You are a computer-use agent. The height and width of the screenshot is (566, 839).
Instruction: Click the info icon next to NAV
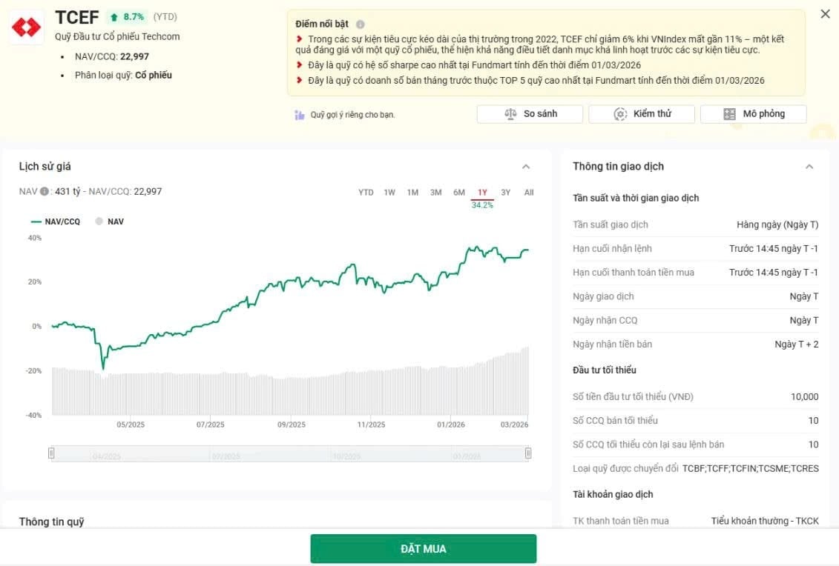pos(45,192)
